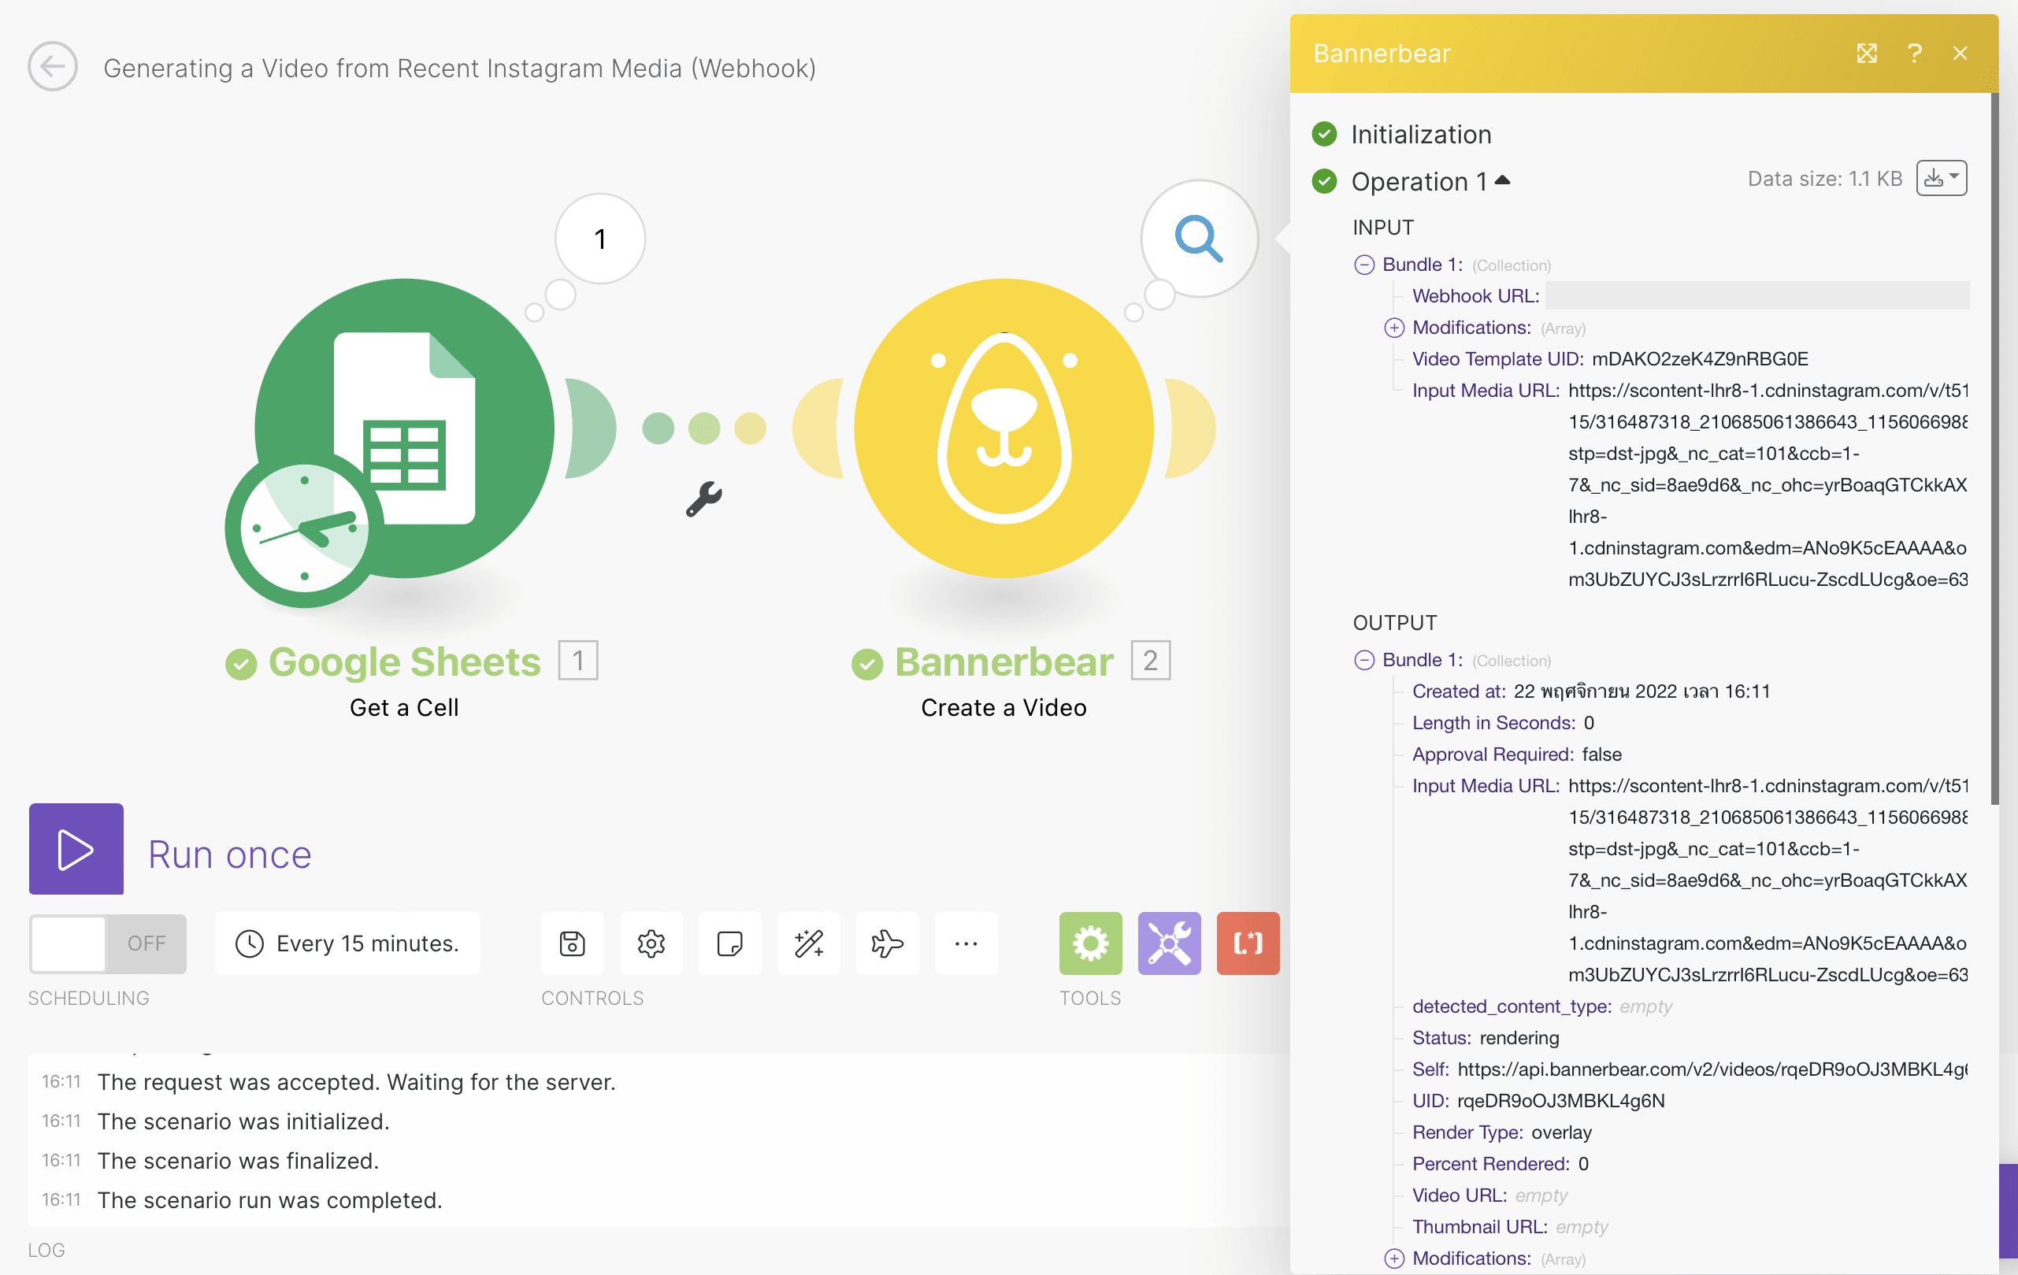Open the more controls three-dots menu
The width and height of the screenshot is (2018, 1275).
966,943
